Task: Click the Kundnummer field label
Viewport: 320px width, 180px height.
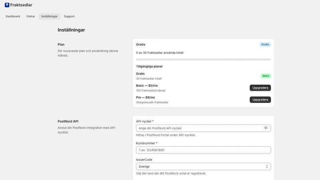Action: click(146, 143)
